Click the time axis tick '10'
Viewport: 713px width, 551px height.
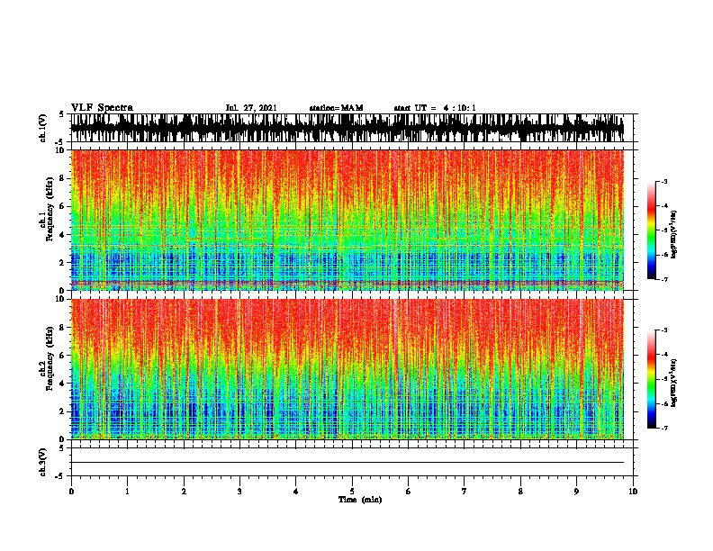click(633, 492)
